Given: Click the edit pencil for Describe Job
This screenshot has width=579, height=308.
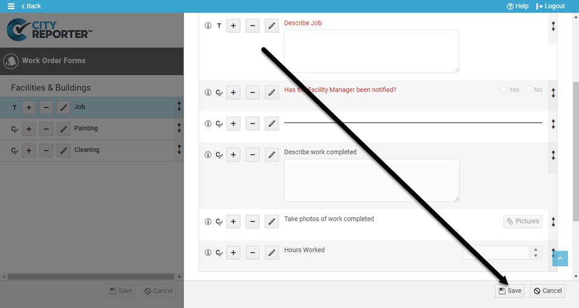Looking at the screenshot, I should point(272,26).
